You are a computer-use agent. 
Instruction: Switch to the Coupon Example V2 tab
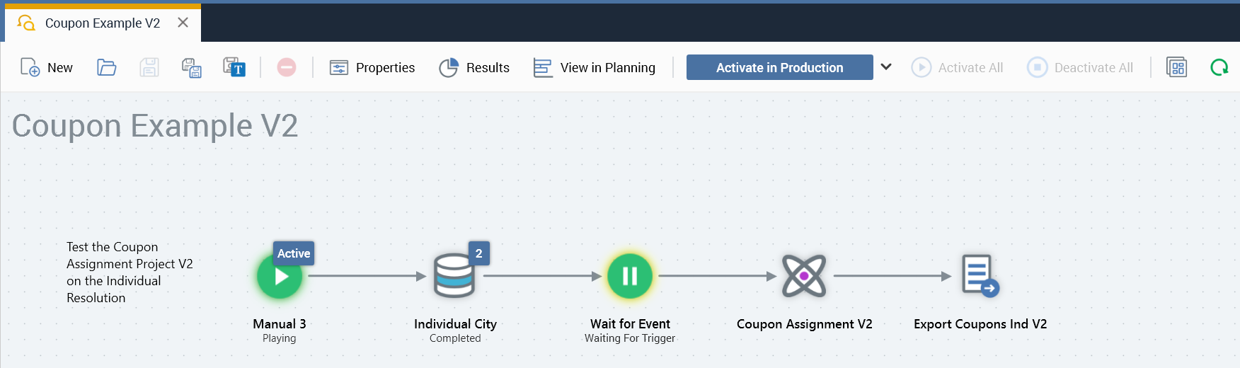pos(103,23)
